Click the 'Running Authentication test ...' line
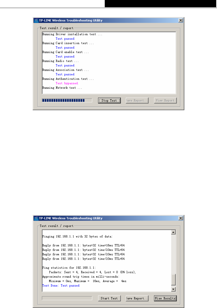The image size is (217, 308). click(68, 79)
